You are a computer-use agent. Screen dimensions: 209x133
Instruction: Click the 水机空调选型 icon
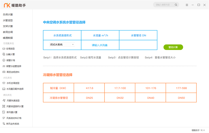[4, 83]
